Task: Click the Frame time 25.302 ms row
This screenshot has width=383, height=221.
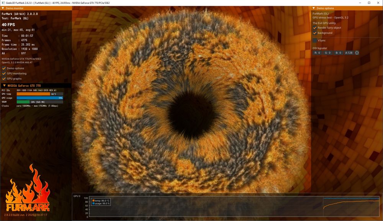Action: (x=18, y=44)
